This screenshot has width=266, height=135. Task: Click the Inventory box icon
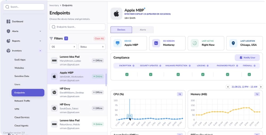pyautogui.click(x=8, y=51)
